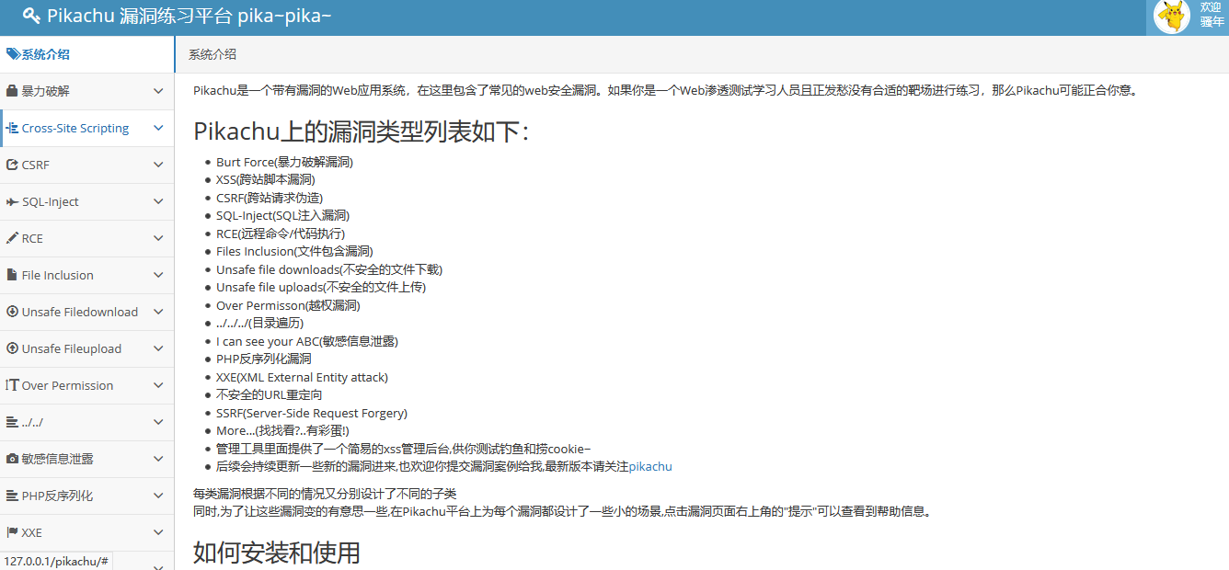Open the 敏感信息泄露 menu item

pyautogui.click(x=86, y=459)
